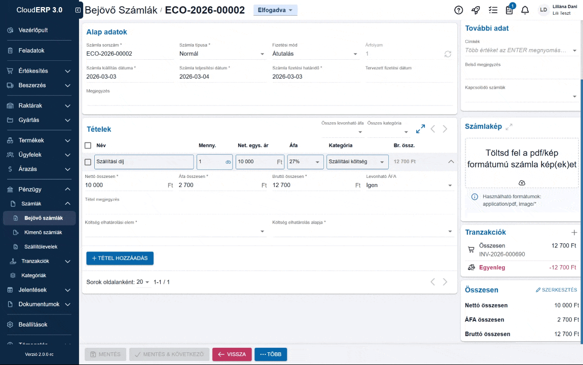This screenshot has width=583, height=365.
Task: Open the 27% Áfa rate dropdown
Action: 305,162
